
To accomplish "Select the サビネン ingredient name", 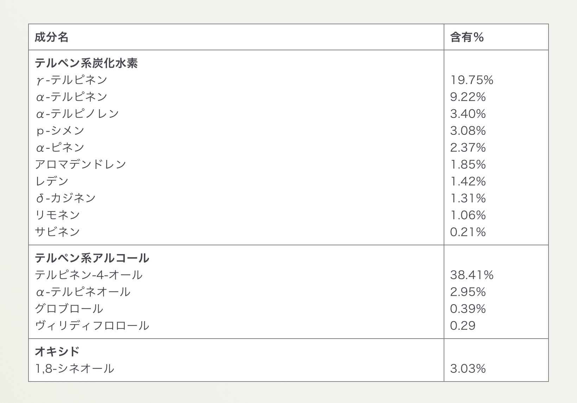I will coord(57,232).
